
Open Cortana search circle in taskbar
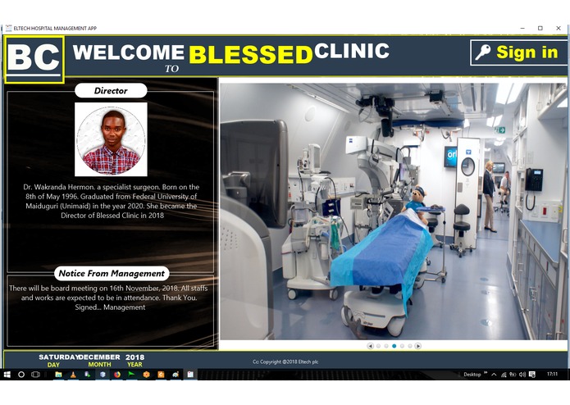point(21,375)
